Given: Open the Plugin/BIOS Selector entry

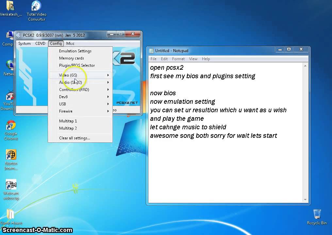Looking at the screenshot, I should coord(80,65).
